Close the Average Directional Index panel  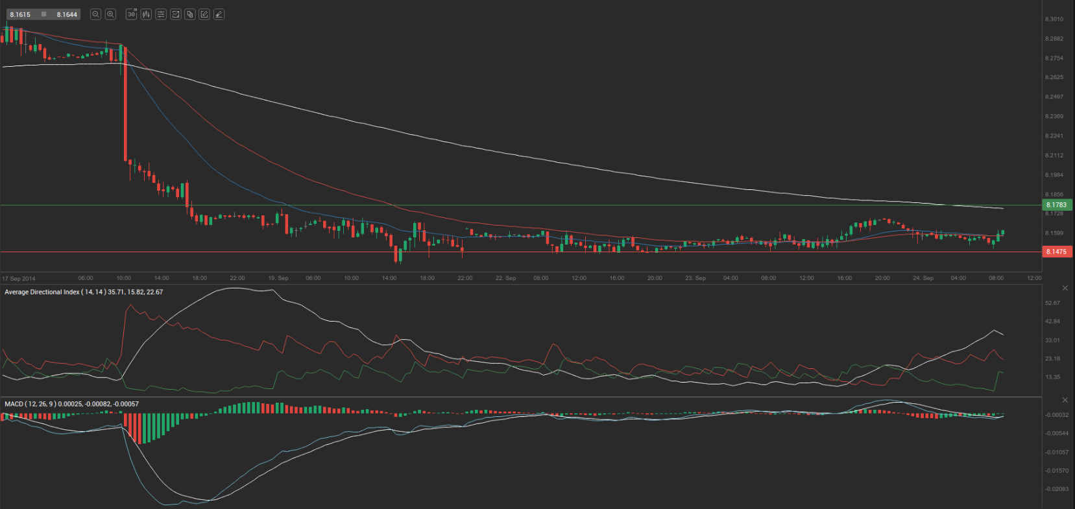click(1065, 288)
